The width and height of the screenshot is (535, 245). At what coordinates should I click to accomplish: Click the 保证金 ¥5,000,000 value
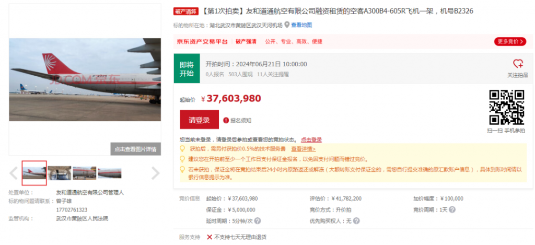(241, 210)
